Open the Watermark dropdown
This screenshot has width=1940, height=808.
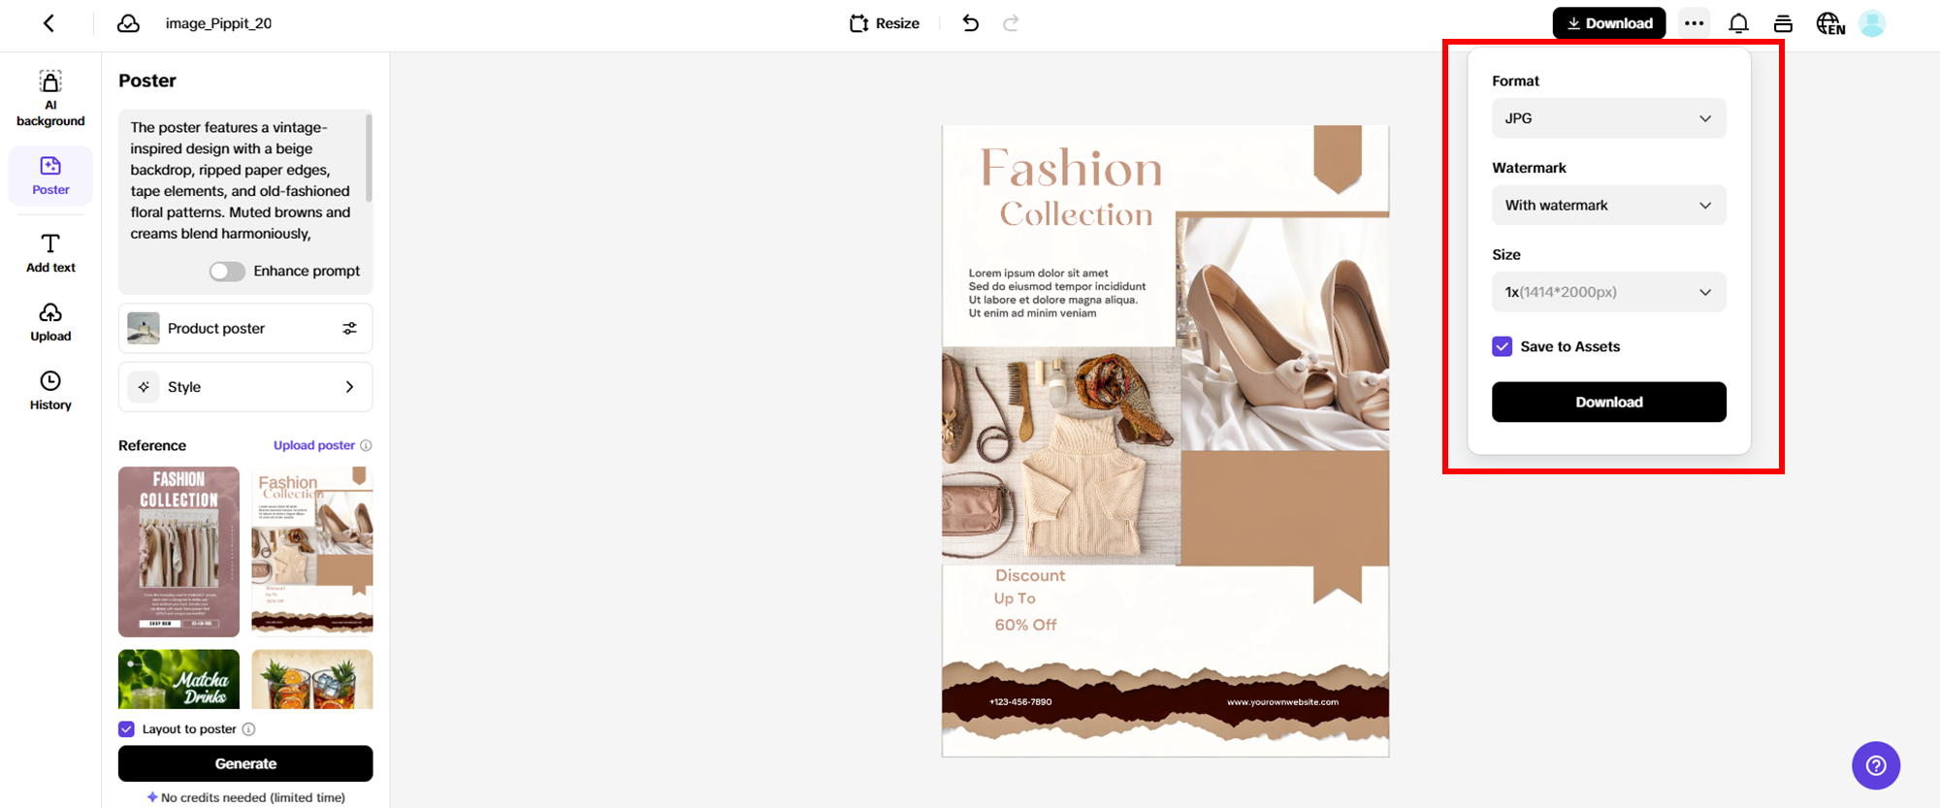pyautogui.click(x=1608, y=206)
